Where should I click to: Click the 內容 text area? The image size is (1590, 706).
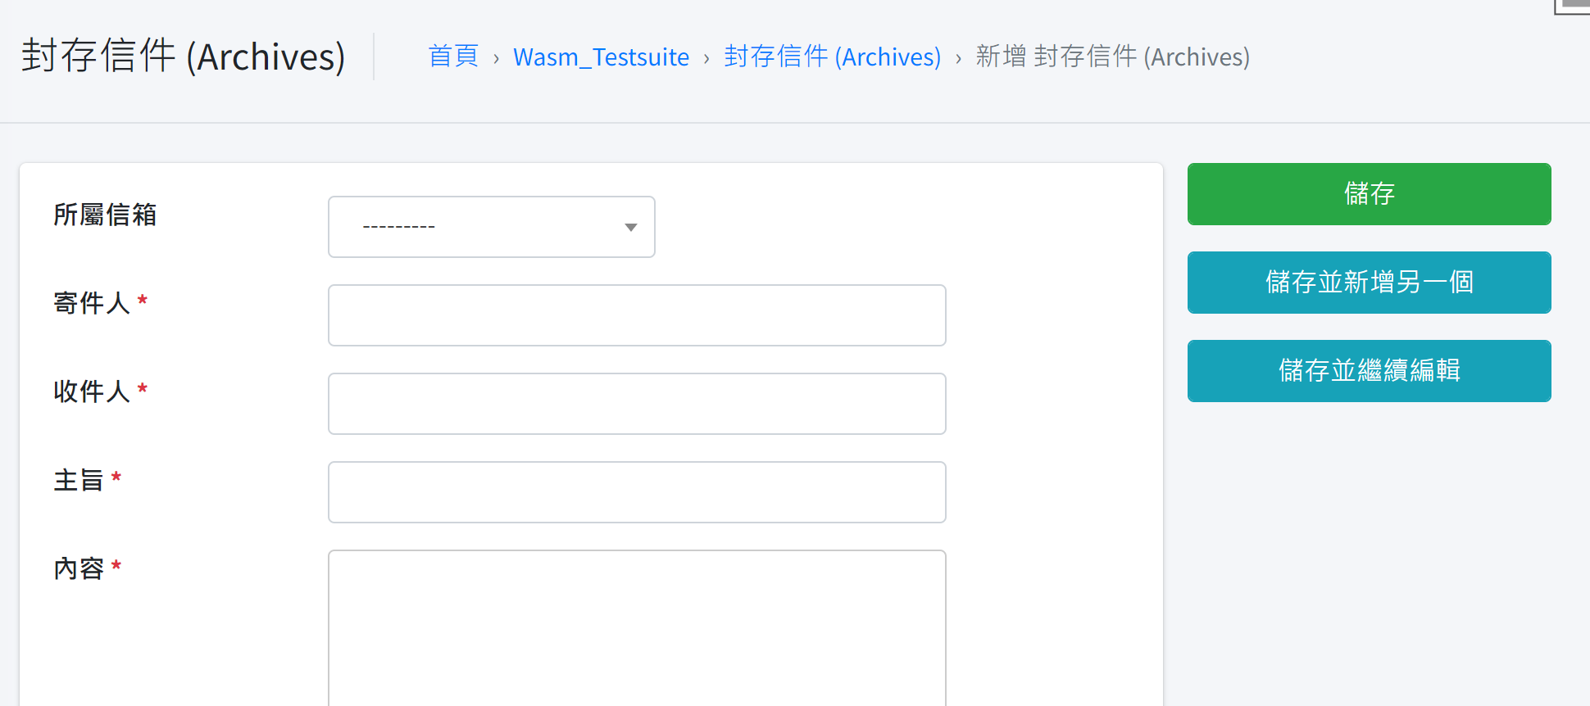(x=637, y=628)
